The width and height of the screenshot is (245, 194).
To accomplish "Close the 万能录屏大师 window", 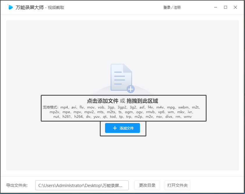I will tap(235, 7).
